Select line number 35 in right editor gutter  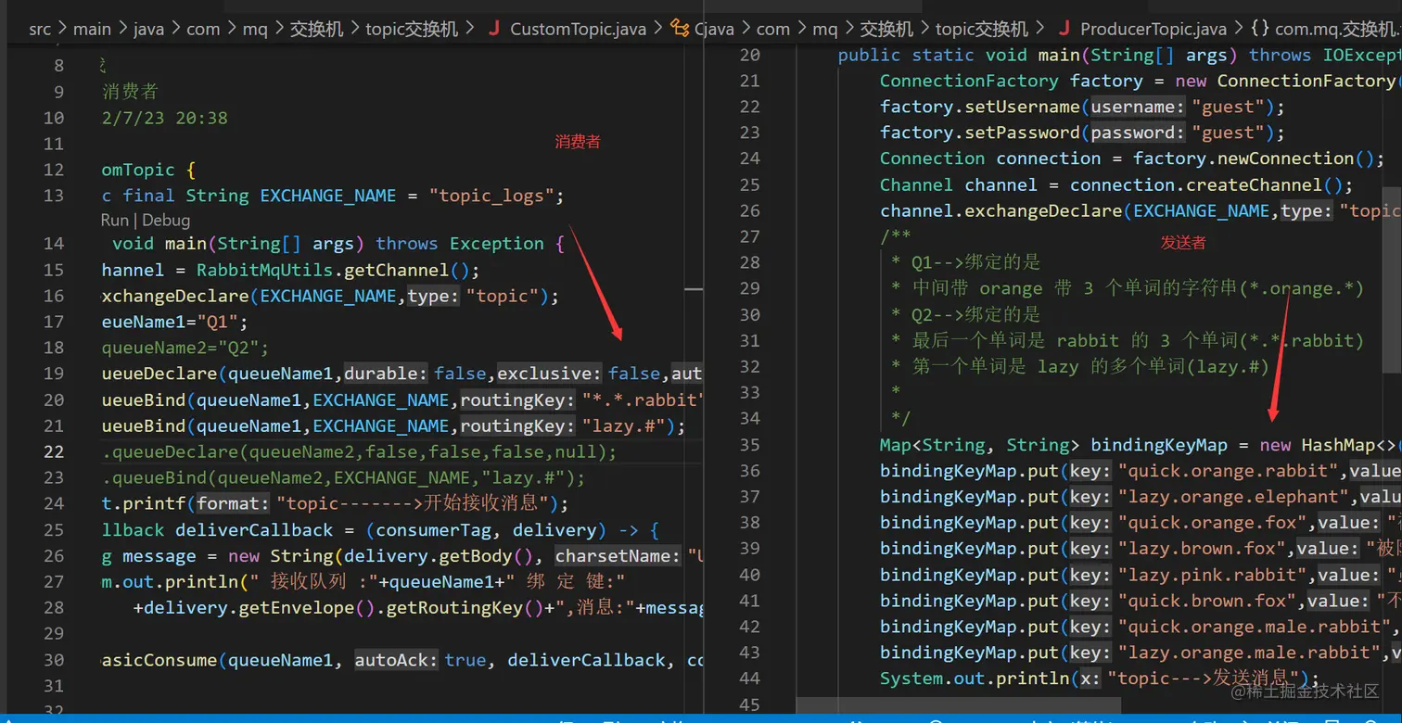(x=749, y=445)
